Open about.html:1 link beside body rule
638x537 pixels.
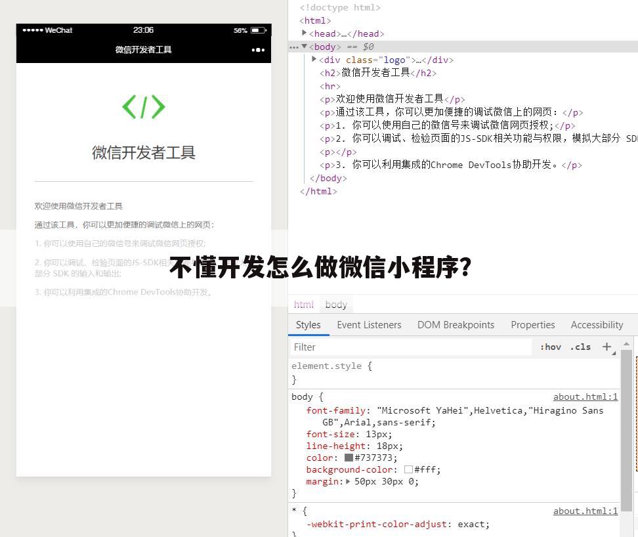coord(585,397)
